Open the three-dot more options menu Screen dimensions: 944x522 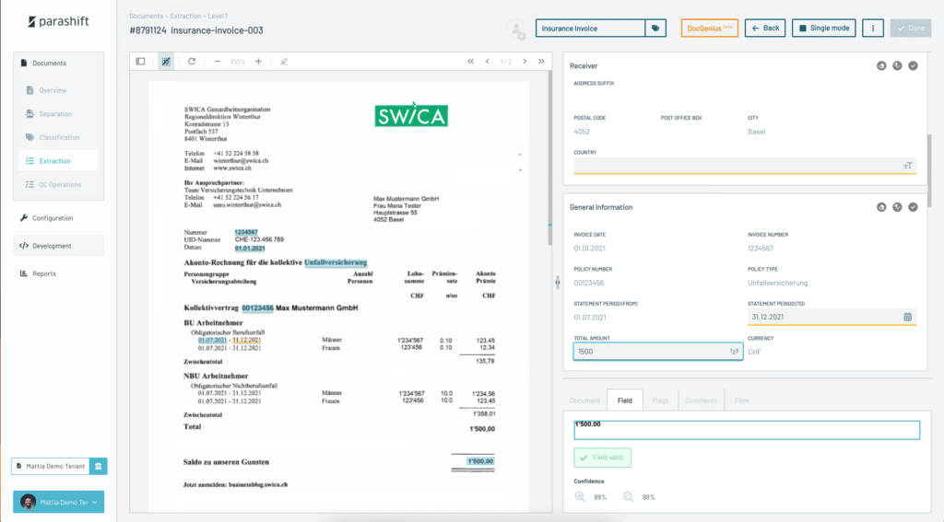[873, 29]
